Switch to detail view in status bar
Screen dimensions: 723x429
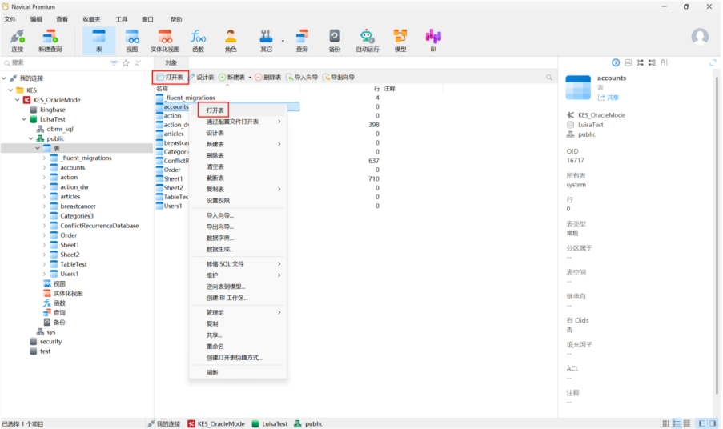point(677,423)
